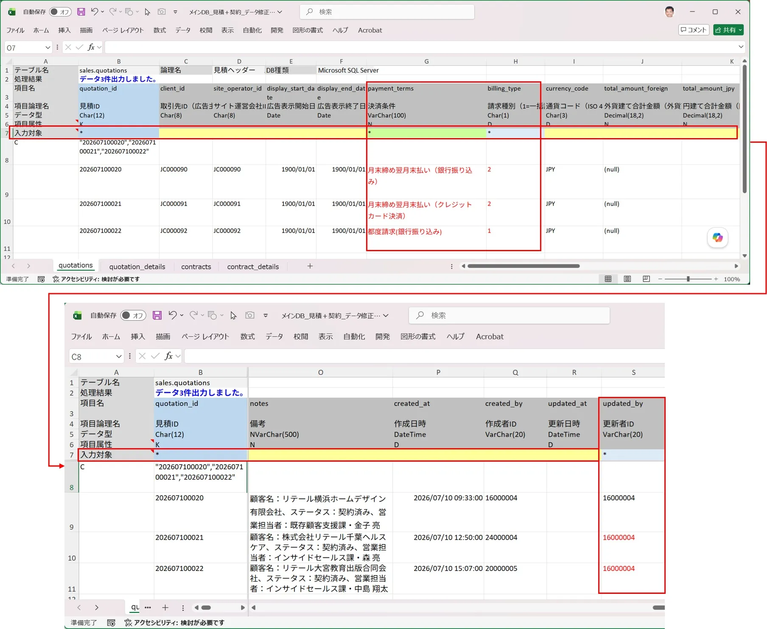This screenshot has height=629, width=767.
Task: Click the pointer select icon in the top quick access toolbar
Action: click(147, 12)
